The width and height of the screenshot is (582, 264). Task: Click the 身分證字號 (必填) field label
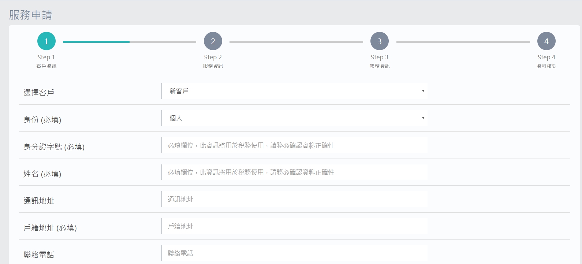pyautogui.click(x=54, y=147)
